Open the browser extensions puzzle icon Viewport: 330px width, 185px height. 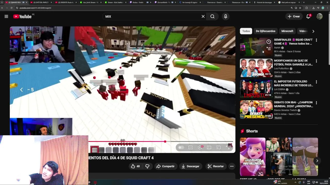(307, 8)
